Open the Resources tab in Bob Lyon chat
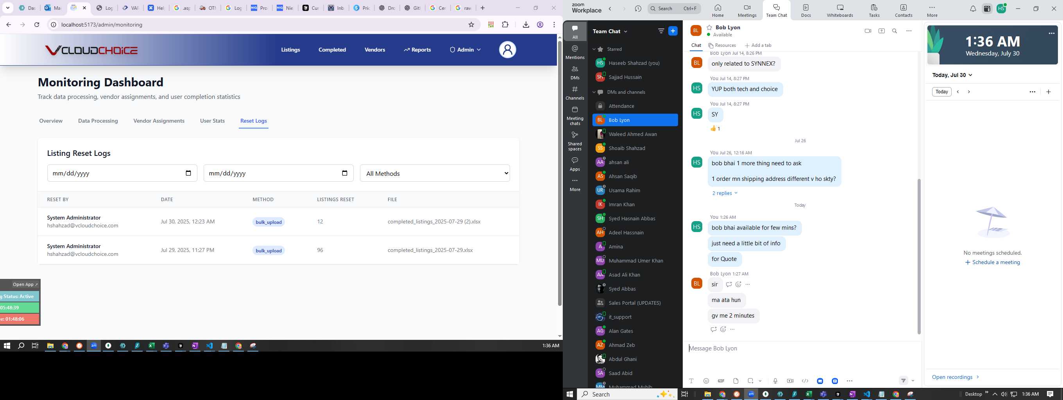Image resolution: width=1063 pixels, height=400 pixels. [x=722, y=45]
